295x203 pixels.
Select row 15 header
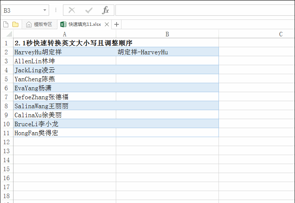tap(6, 169)
